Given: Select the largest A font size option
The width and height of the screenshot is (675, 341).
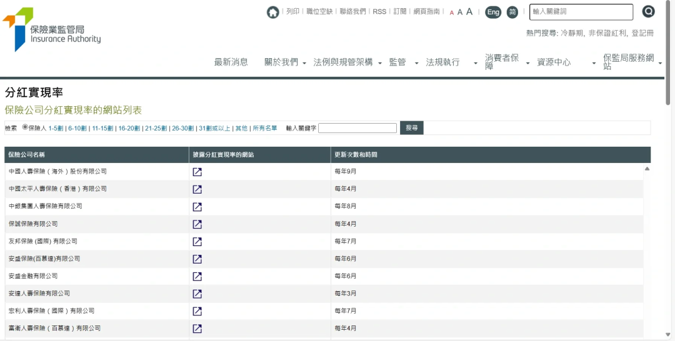Looking at the screenshot, I should [469, 11].
